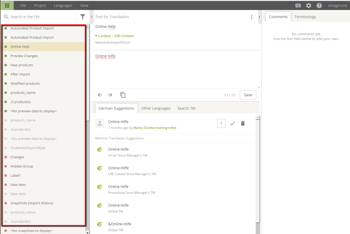Viewport: 350px width, 234px height.
Task: Open the apps grid menu icon
Action: pyautogui.click(x=7, y=5)
